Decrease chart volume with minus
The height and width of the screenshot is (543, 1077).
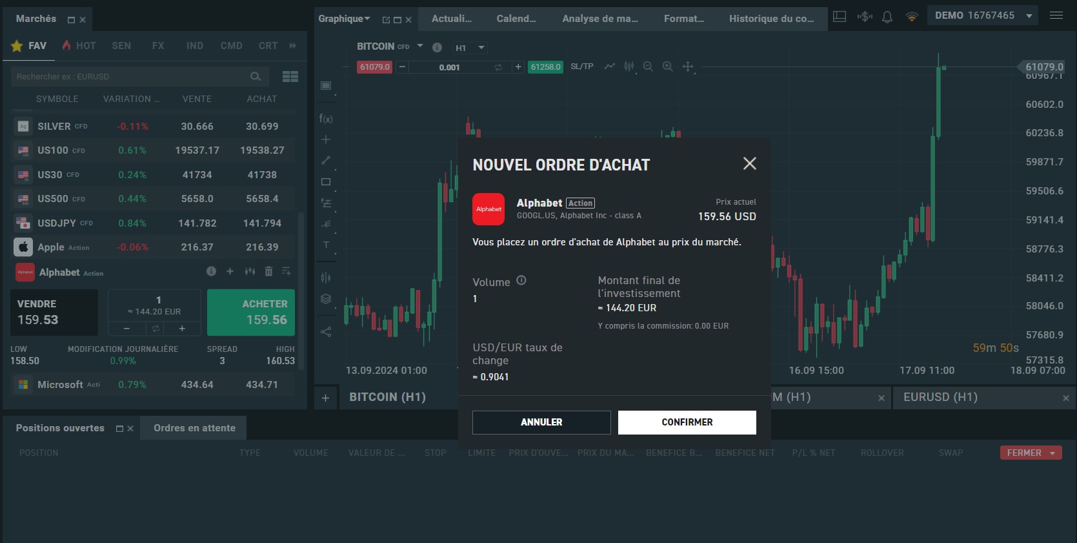point(402,67)
